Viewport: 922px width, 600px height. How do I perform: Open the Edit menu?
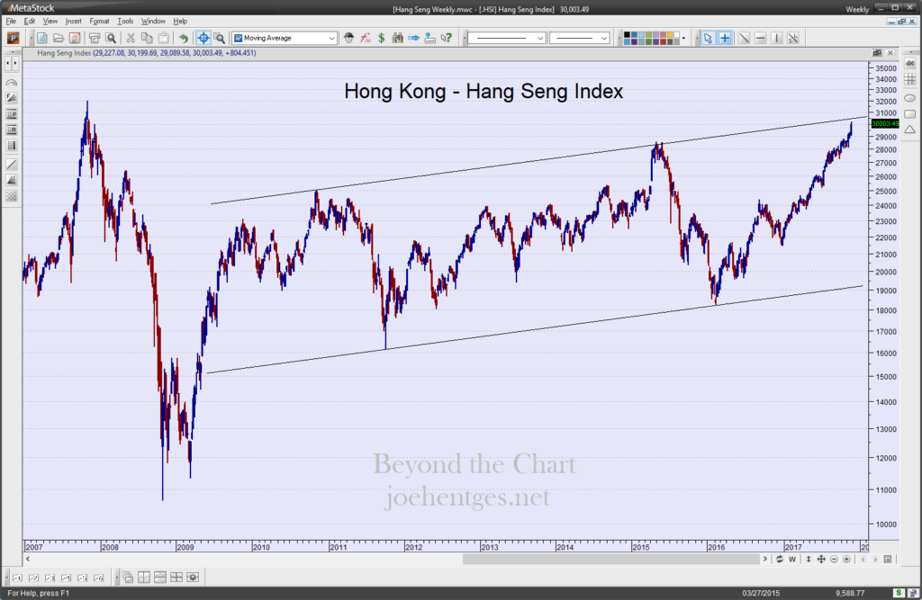(x=30, y=22)
